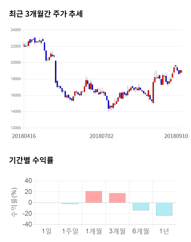Click the 1년 x-axis label

164,231
